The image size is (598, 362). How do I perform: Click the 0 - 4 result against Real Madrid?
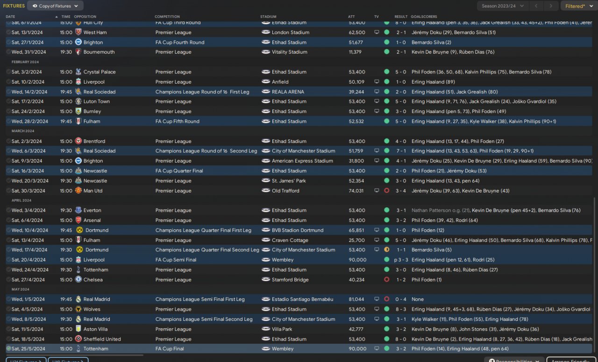point(401,299)
